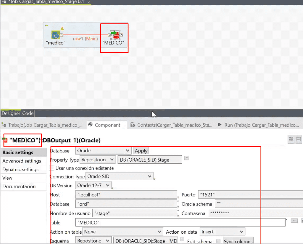Click the Host "localhost" input field
The width and height of the screenshot is (303, 244).
click(126, 194)
